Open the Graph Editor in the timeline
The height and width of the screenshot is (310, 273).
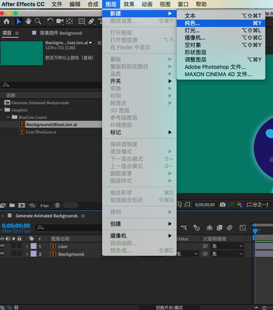(243, 228)
